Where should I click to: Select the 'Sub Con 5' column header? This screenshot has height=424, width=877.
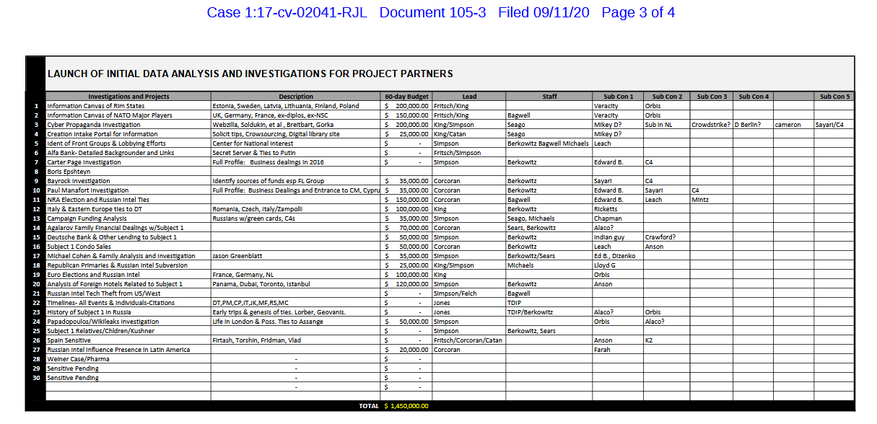pyautogui.click(x=834, y=97)
